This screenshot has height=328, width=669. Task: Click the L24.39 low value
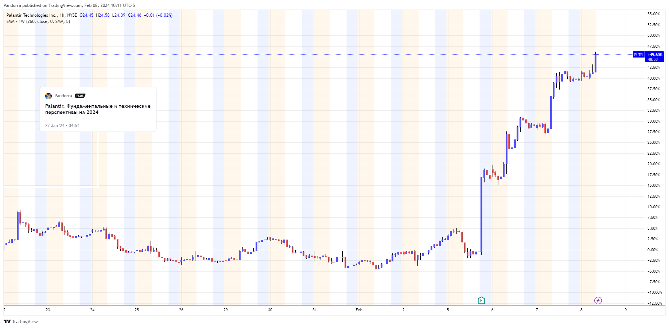[118, 15]
